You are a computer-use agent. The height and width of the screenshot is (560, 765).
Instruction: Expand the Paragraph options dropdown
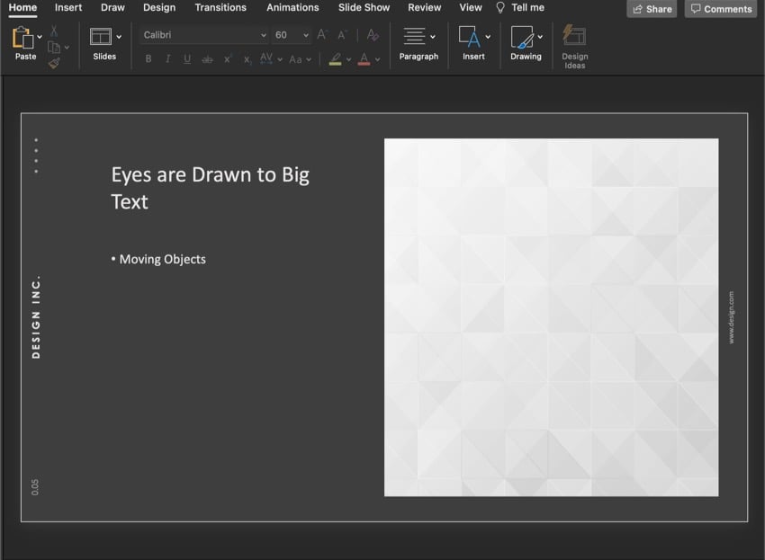[x=433, y=37]
